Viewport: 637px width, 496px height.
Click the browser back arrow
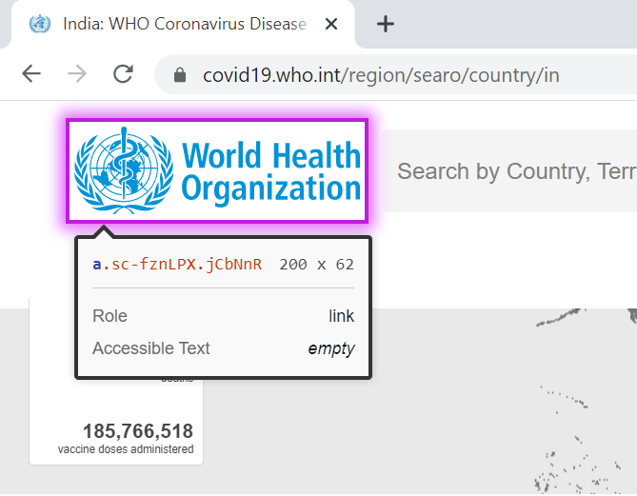pyautogui.click(x=31, y=74)
